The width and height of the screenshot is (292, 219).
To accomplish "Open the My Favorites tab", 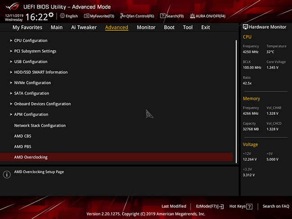I will [x=27, y=27].
